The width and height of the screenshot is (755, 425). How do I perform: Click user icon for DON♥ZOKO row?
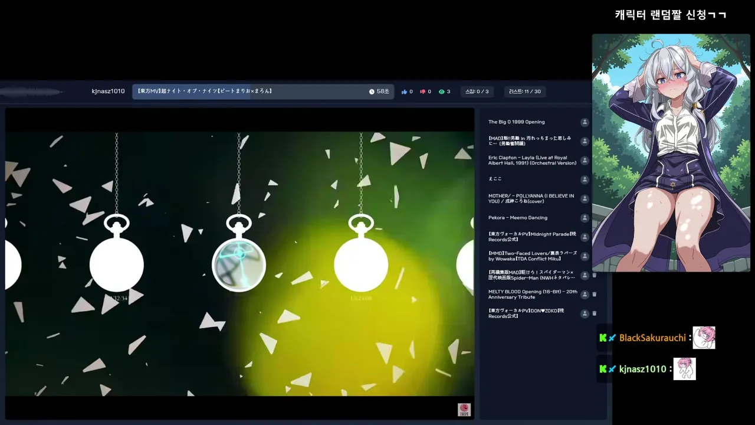tap(585, 313)
